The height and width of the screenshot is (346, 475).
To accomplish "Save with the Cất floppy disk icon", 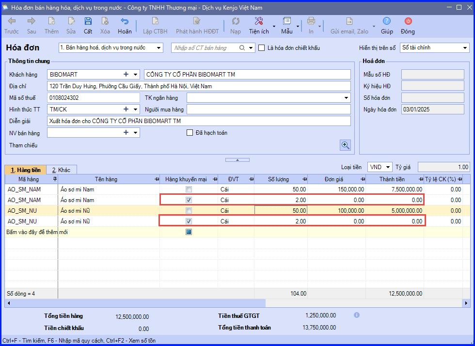I will coord(88,21).
